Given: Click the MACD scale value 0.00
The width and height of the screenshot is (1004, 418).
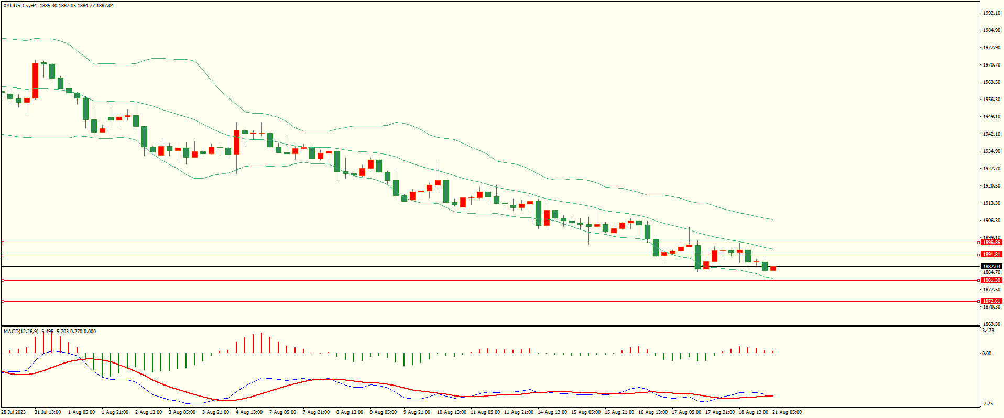Looking at the screenshot, I should click(x=987, y=354).
